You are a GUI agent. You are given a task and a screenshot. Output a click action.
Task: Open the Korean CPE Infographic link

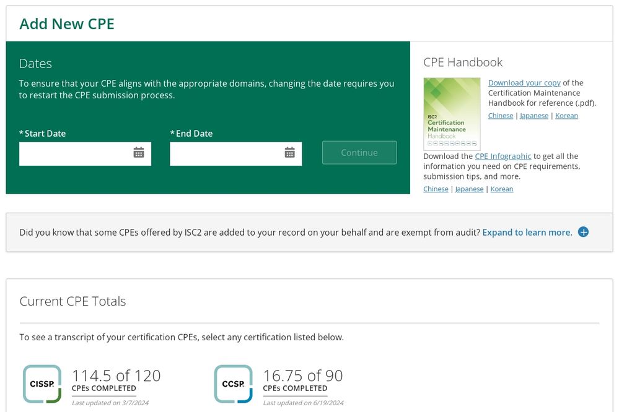(x=502, y=189)
